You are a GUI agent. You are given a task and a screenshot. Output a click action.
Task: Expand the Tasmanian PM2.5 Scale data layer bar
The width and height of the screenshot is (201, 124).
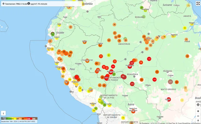(x=41, y=4)
